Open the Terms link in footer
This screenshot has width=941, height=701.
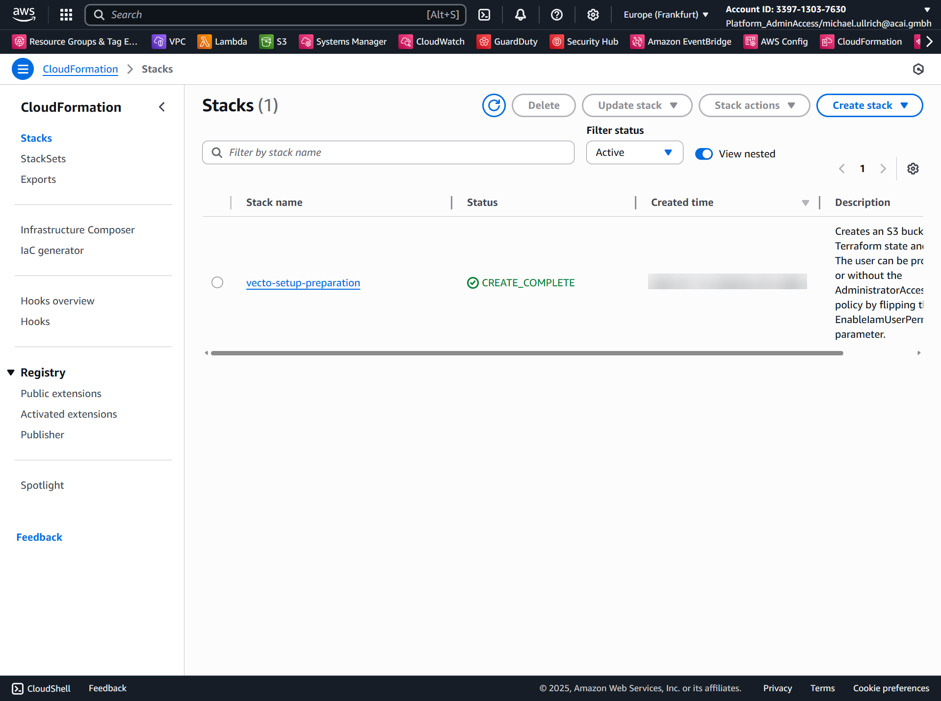coord(822,688)
